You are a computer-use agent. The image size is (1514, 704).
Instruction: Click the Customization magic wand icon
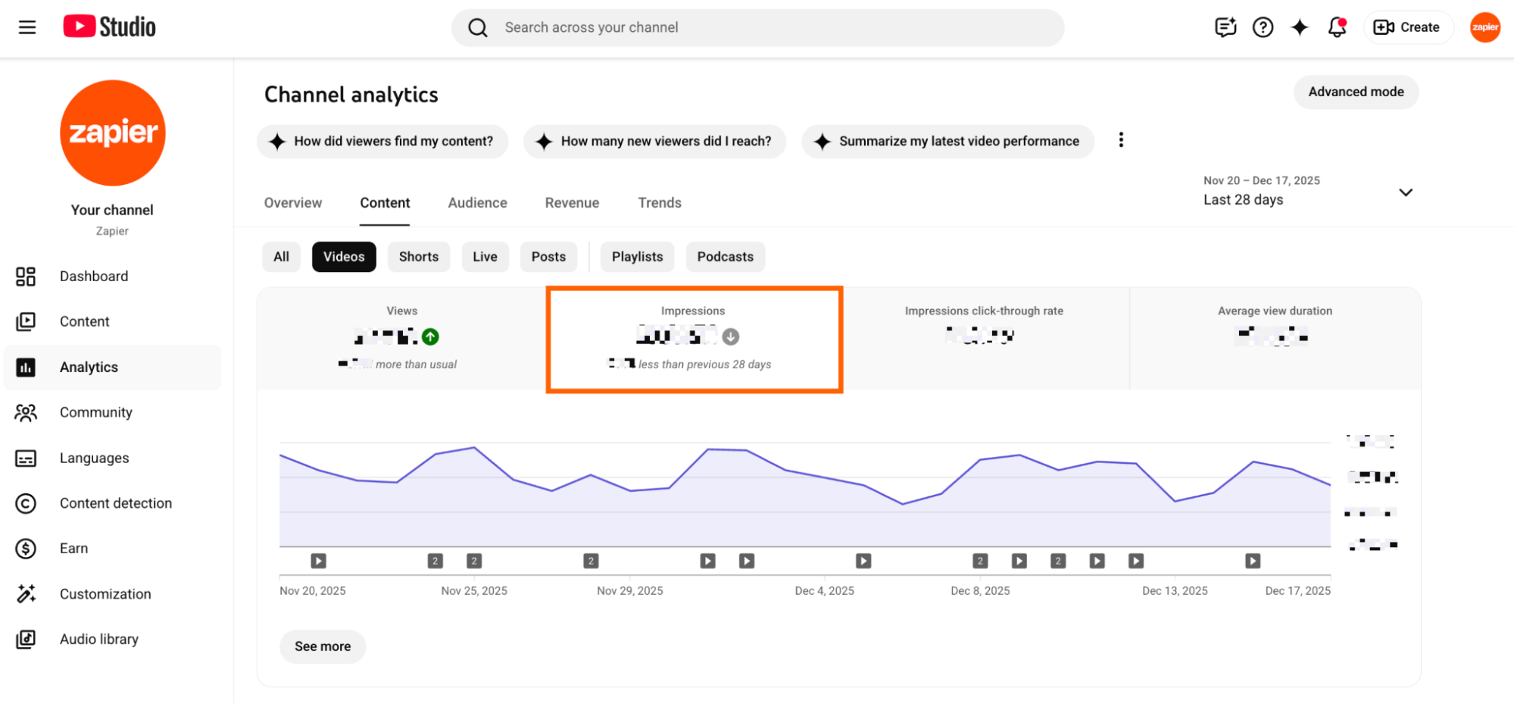tap(27, 594)
